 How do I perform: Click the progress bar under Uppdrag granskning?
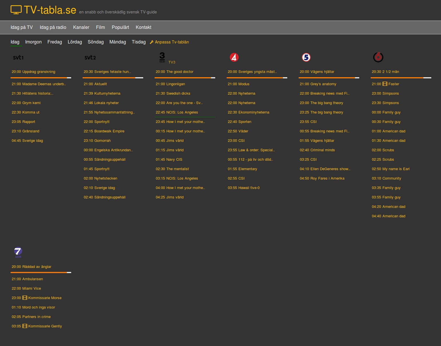point(41,78)
